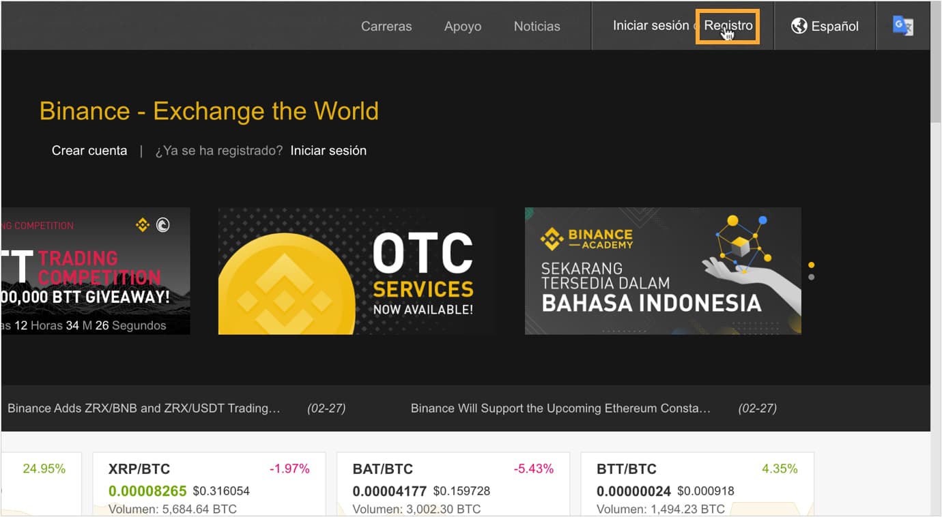Open the BTT/BTC market card
The image size is (942, 517).
(x=697, y=484)
